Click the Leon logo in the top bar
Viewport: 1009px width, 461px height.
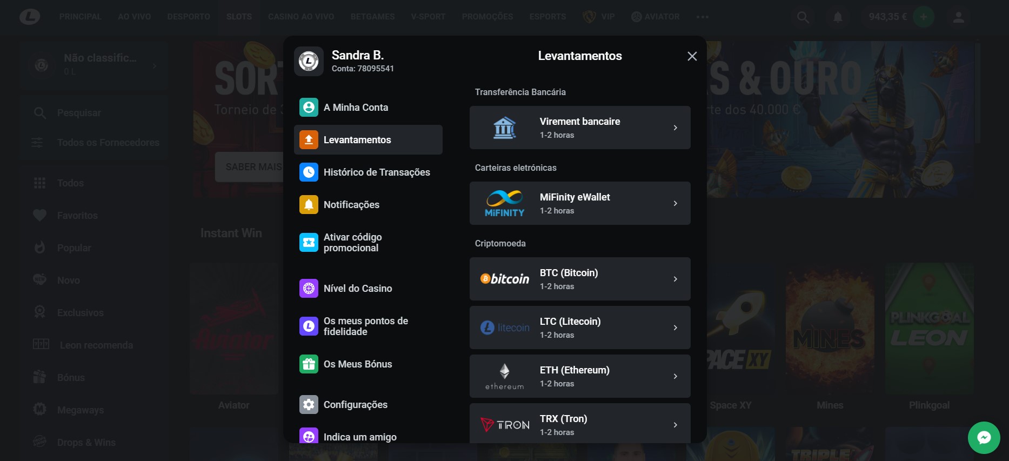[30, 17]
